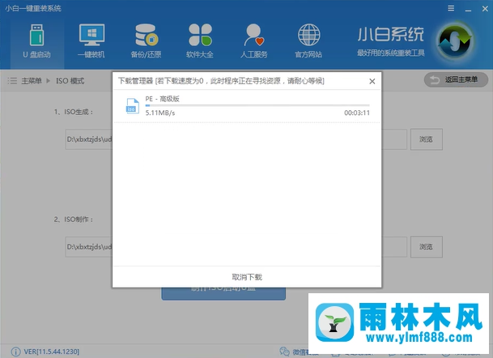Open the U盘启动 tab

[36, 41]
